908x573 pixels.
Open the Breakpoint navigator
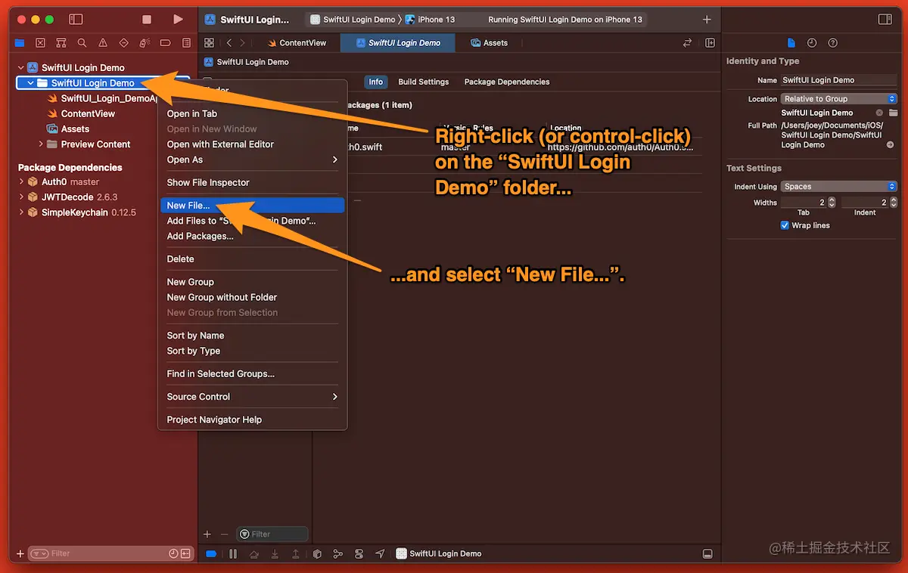(165, 43)
